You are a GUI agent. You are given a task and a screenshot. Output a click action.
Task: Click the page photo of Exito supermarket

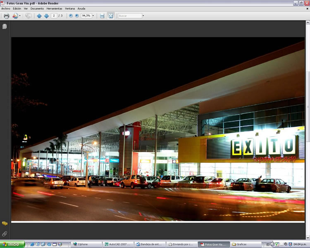click(x=158, y=129)
